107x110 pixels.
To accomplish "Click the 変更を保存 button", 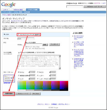I will 9,94.
